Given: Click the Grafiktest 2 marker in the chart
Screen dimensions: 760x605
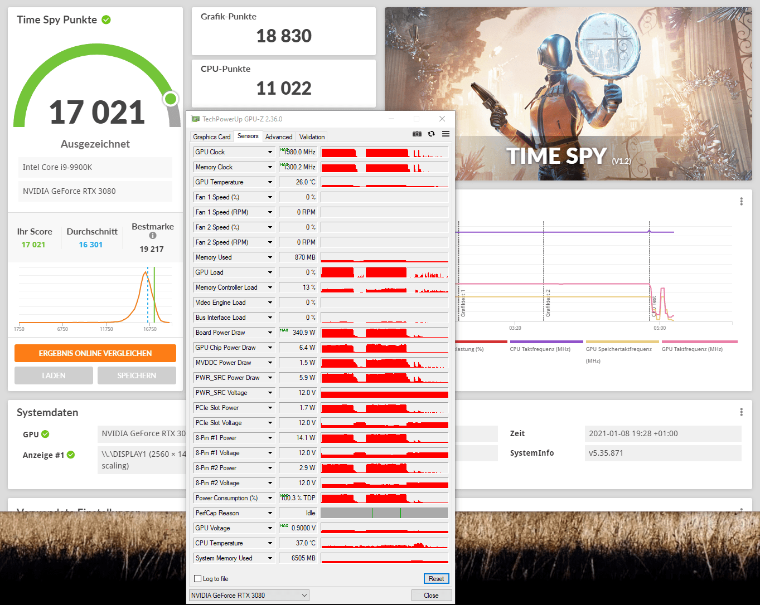Looking at the screenshot, I should 548,303.
